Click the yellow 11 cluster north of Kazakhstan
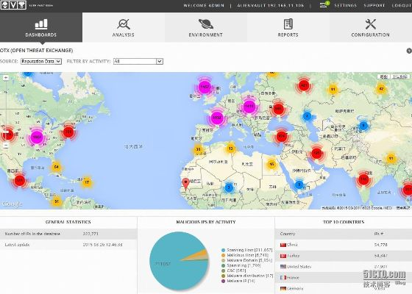412x294 pixels. click(333, 90)
